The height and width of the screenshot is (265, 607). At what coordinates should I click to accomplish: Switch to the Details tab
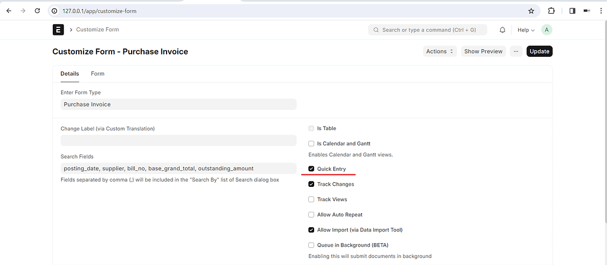pos(70,74)
